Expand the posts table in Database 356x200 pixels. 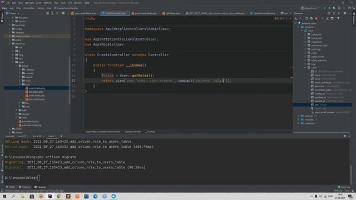pos(305,53)
